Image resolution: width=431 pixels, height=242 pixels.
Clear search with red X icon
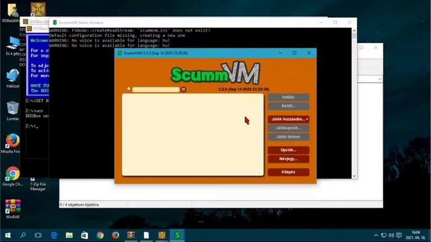[x=183, y=89]
